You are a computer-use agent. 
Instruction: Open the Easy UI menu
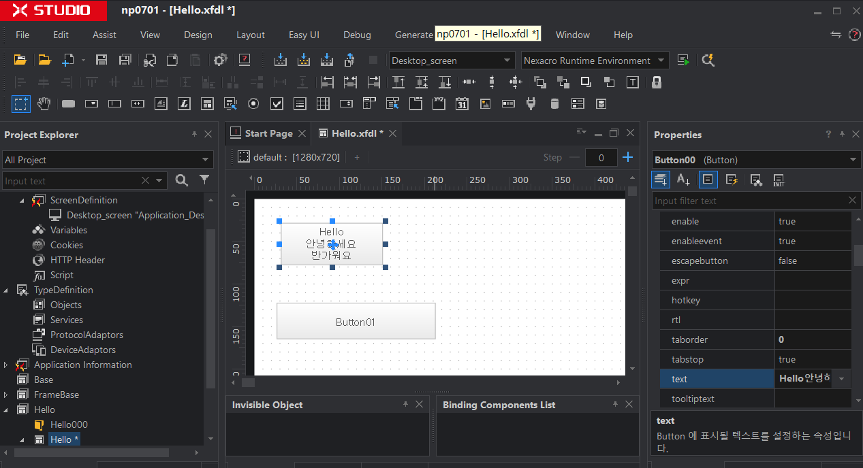click(x=304, y=35)
